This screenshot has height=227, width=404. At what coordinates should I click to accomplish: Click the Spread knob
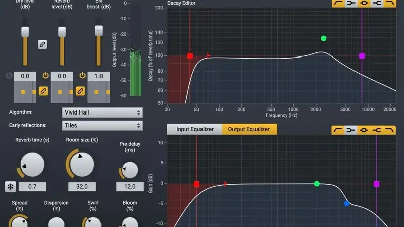click(20, 222)
